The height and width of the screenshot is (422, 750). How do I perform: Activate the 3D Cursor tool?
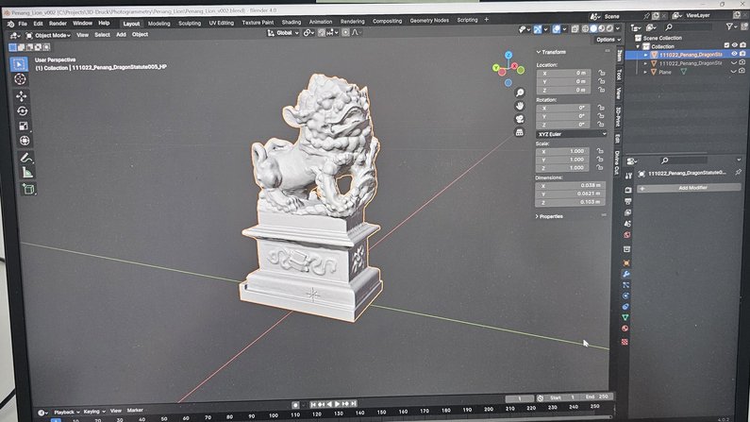click(21, 79)
